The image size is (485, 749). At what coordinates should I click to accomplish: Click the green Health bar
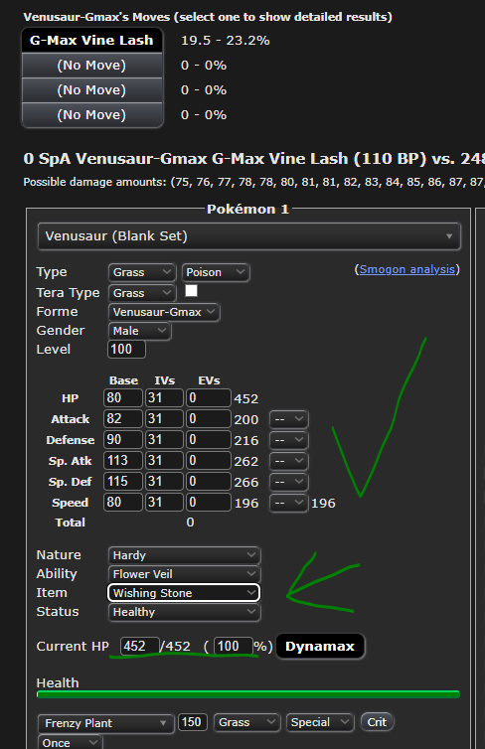(x=248, y=694)
